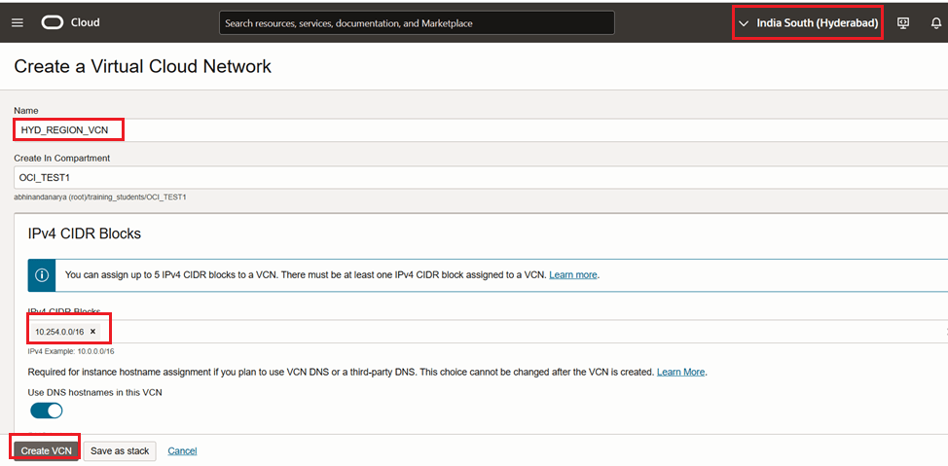The width and height of the screenshot is (948, 466).
Task: Click the blue info icon in the CIDR notice
Action: pos(41,275)
